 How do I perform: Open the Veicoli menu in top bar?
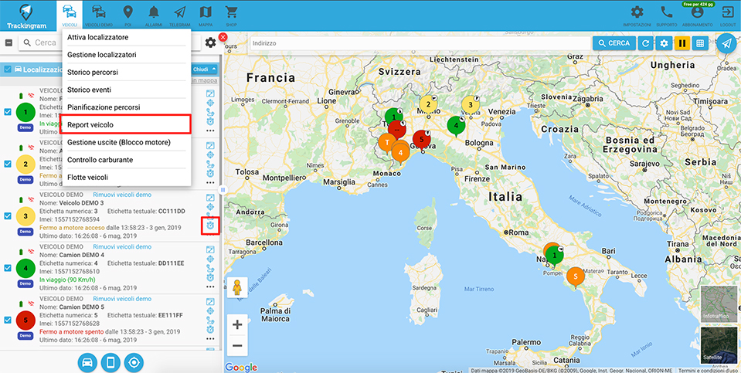click(70, 15)
